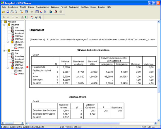The height and width of the screenshot is (129, 161).
Task: Click the Insert Title icon
Action: coord(36,17)
